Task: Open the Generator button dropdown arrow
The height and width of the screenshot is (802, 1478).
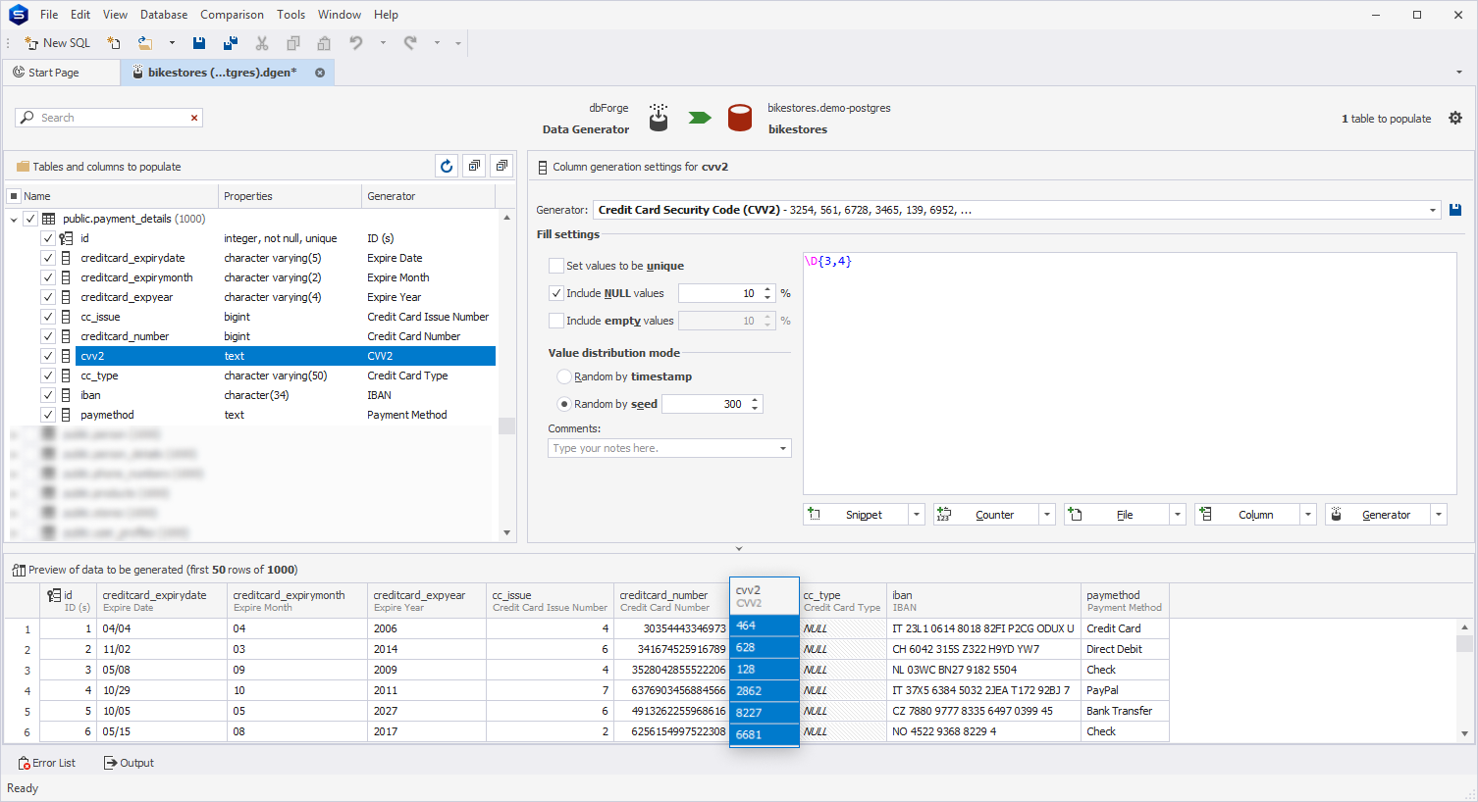Action: [x=1439, y=514]
